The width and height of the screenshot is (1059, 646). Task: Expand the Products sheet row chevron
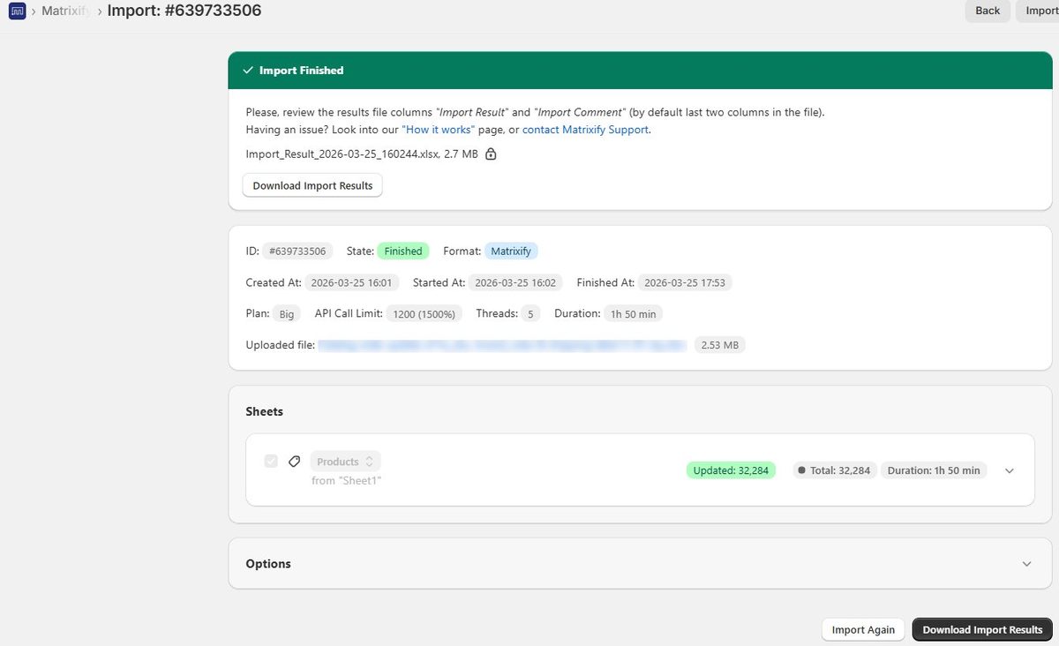[x=1010, y=470]
